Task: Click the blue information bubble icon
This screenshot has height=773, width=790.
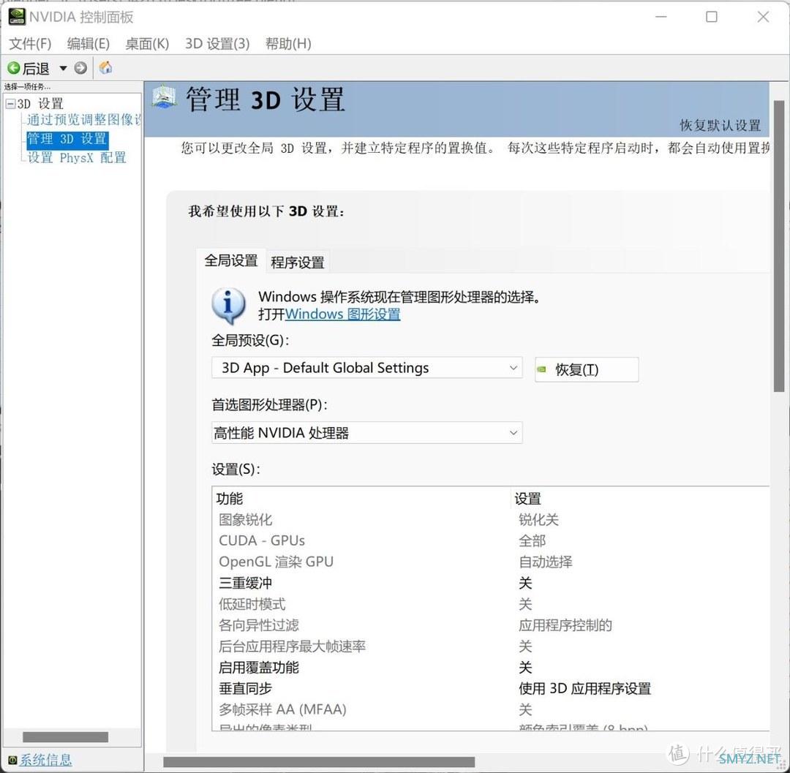Action: pos(228,305)
